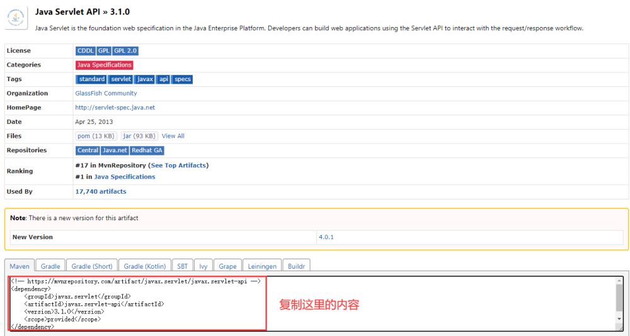Download the jar (93 KB) file

click(139, 136)
